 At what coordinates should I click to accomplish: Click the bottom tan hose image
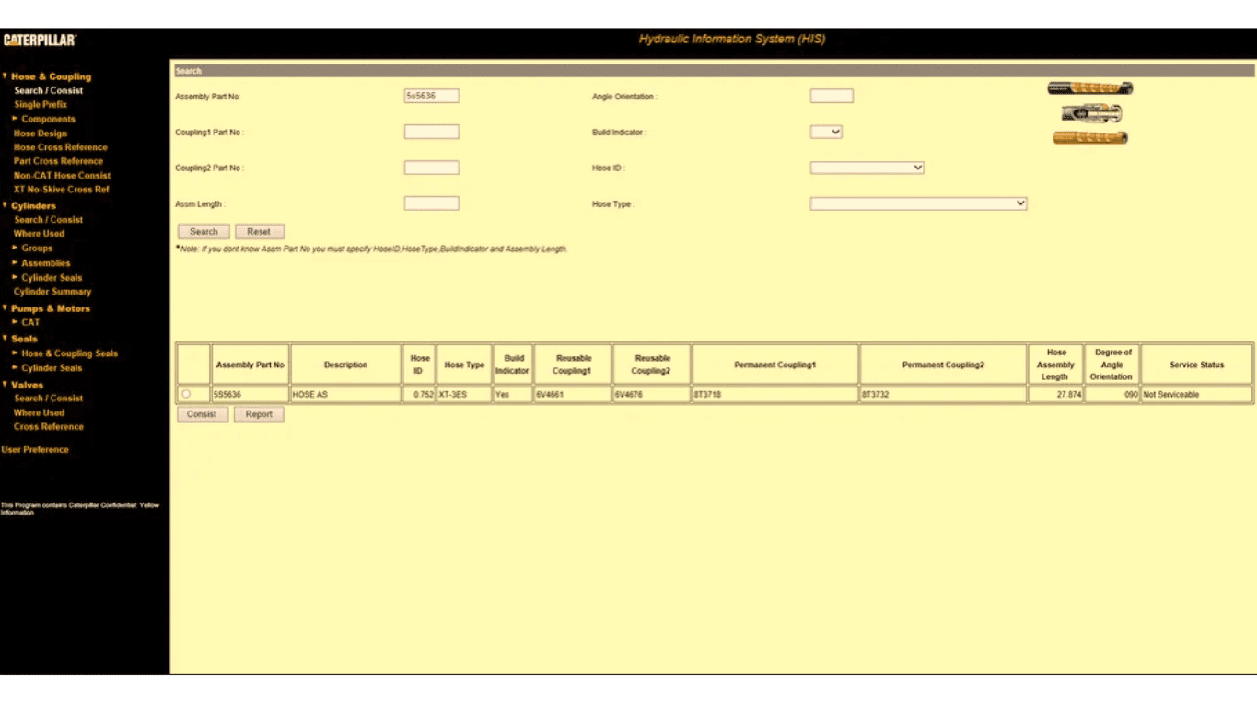[1090, 138]
